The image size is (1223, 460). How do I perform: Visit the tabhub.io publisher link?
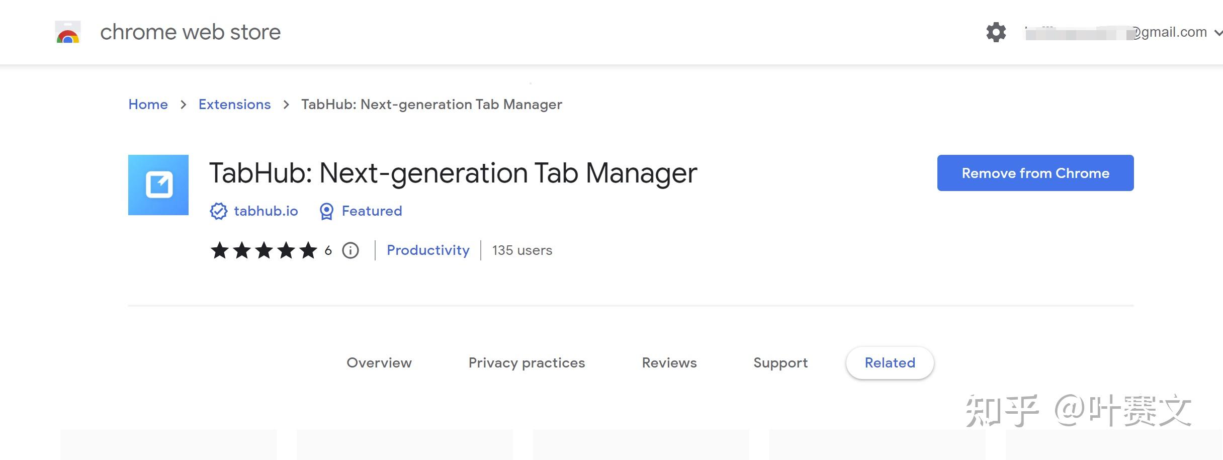tap(266, 211)
